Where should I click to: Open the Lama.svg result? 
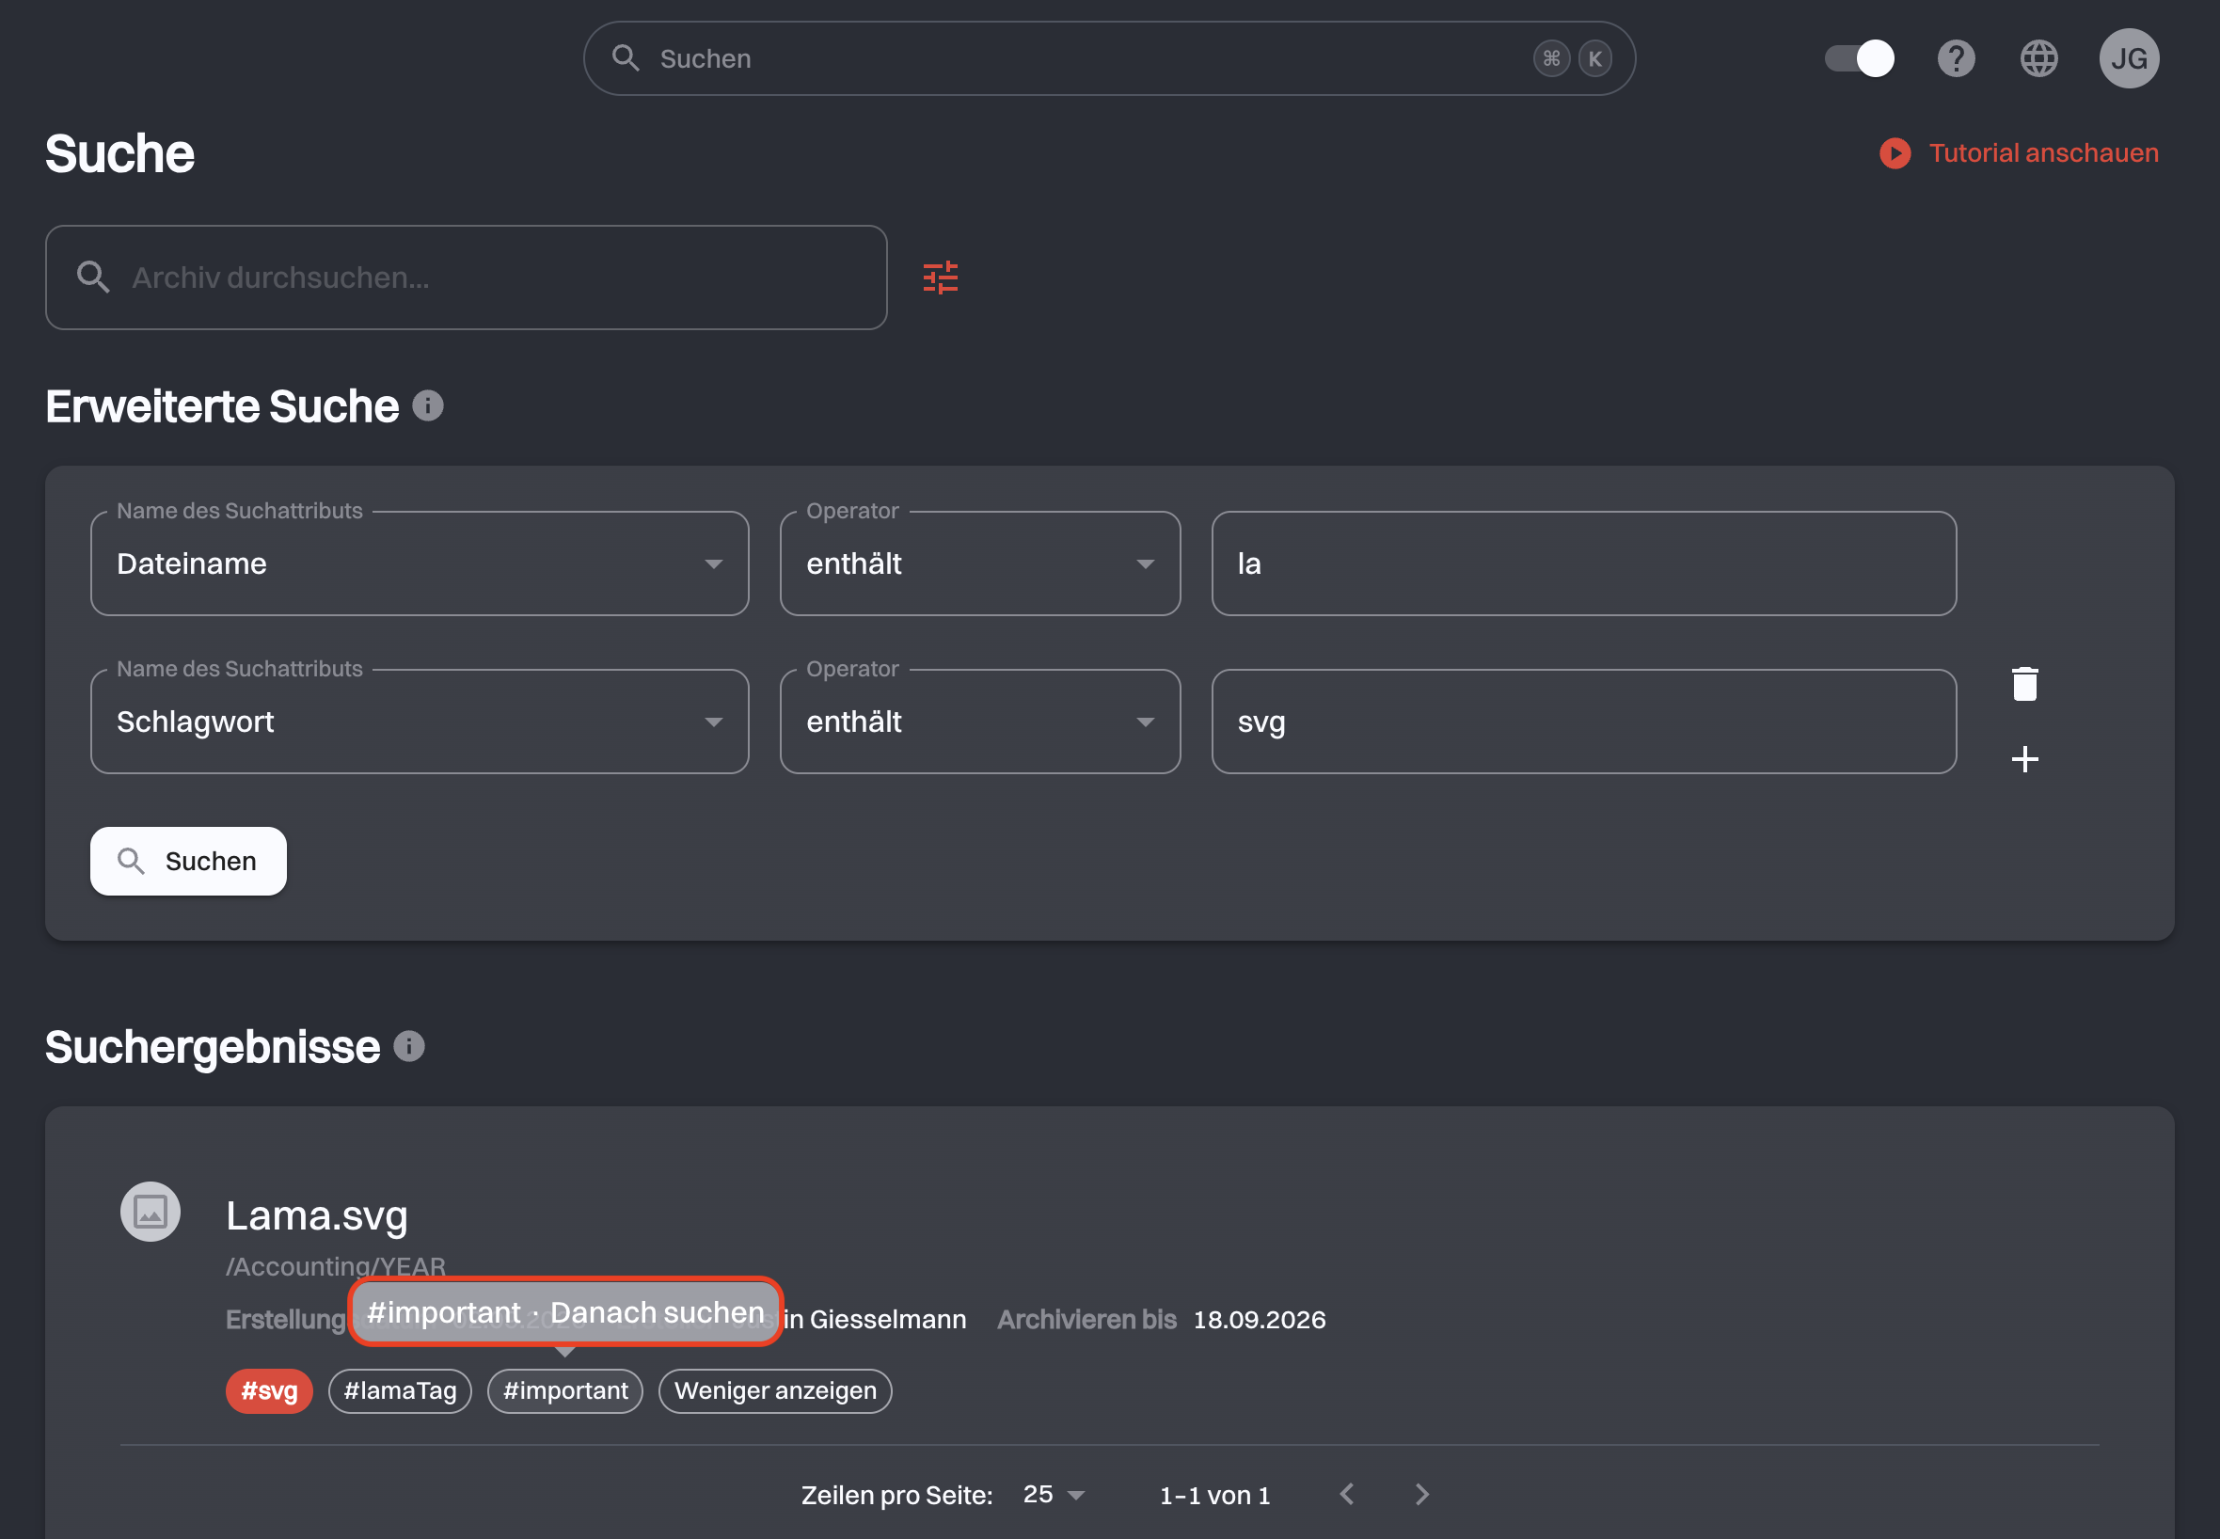[x=316, y=1215]
